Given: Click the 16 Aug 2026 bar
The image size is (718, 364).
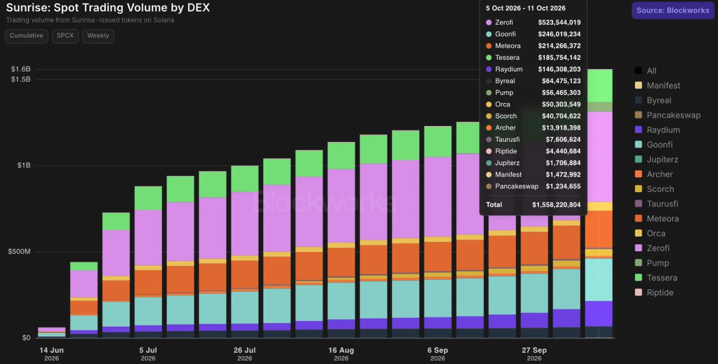Looking at the screenshot, I should tap(341, 240).
